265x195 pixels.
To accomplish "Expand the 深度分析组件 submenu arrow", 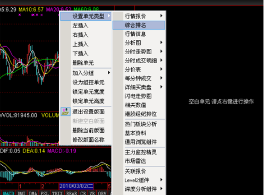I will coord(161,189).
